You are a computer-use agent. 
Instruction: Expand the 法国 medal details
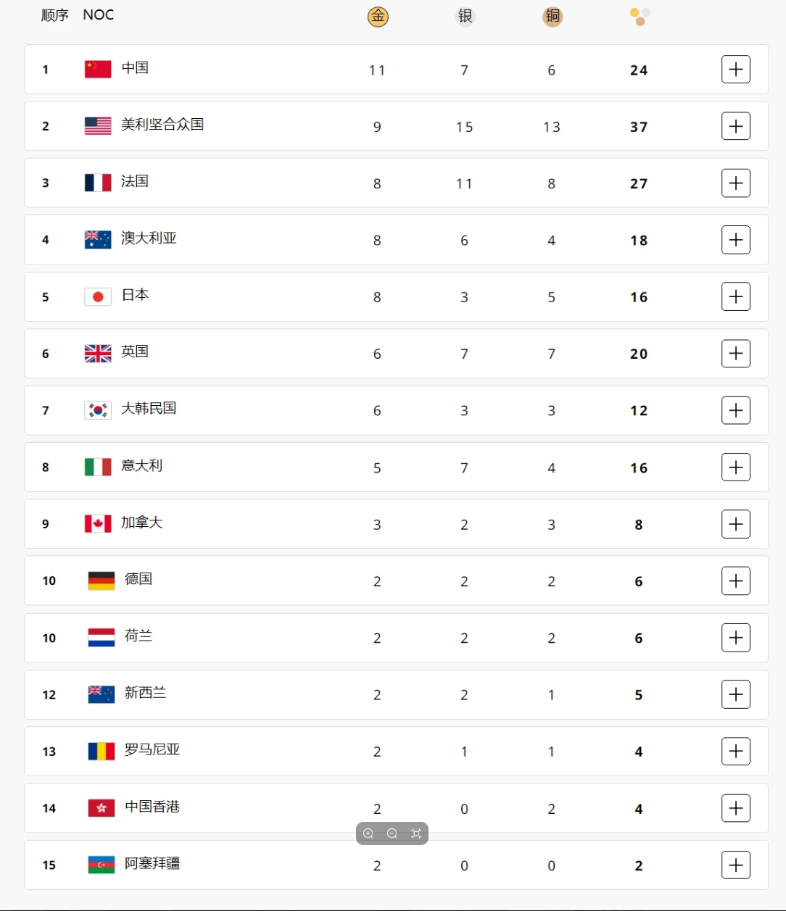[x=736, y=183]
